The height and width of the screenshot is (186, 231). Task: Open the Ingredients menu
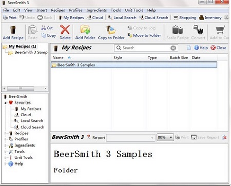pyautogui.click(x=97, y=10)
